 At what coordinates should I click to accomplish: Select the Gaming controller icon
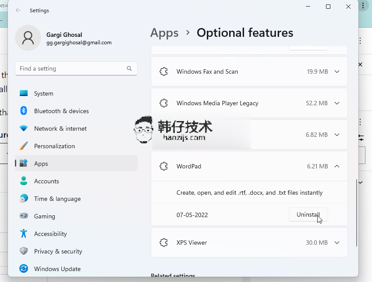click(24, 216)
